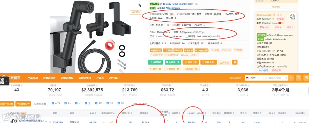
Task: Click the share icon above product image
Action: coord(139,5)
